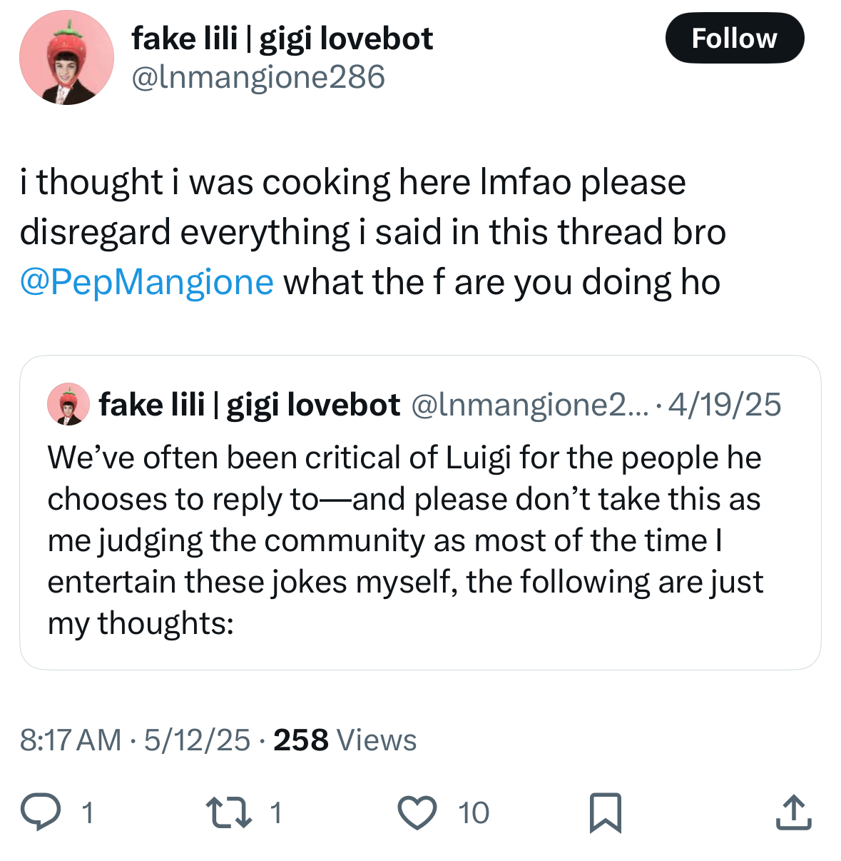Image resolution: width=841 pixels, height=861 pixels.
Task: Open the quoted tweet author name
Action: pos(250,405)
